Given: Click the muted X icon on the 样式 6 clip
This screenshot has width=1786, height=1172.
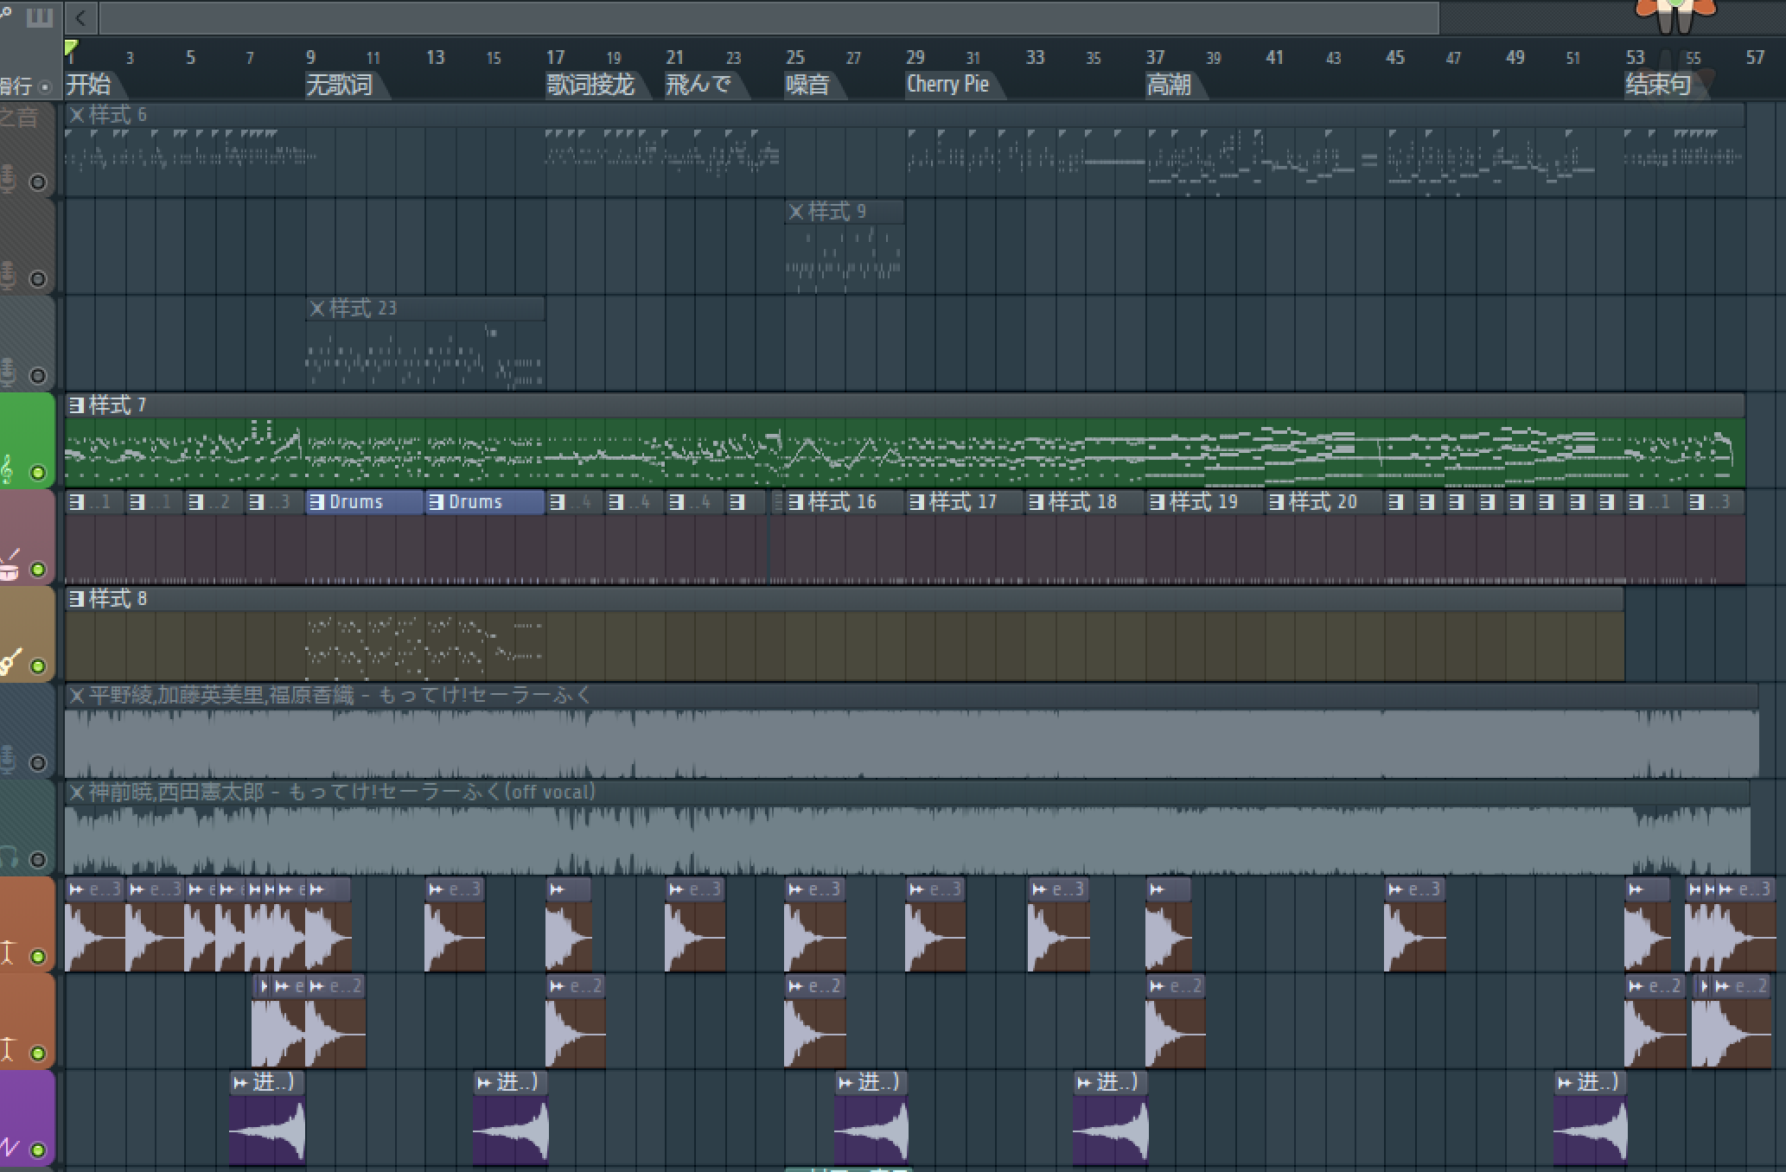Looking at the screenshot, I should (x=77, y=114).
